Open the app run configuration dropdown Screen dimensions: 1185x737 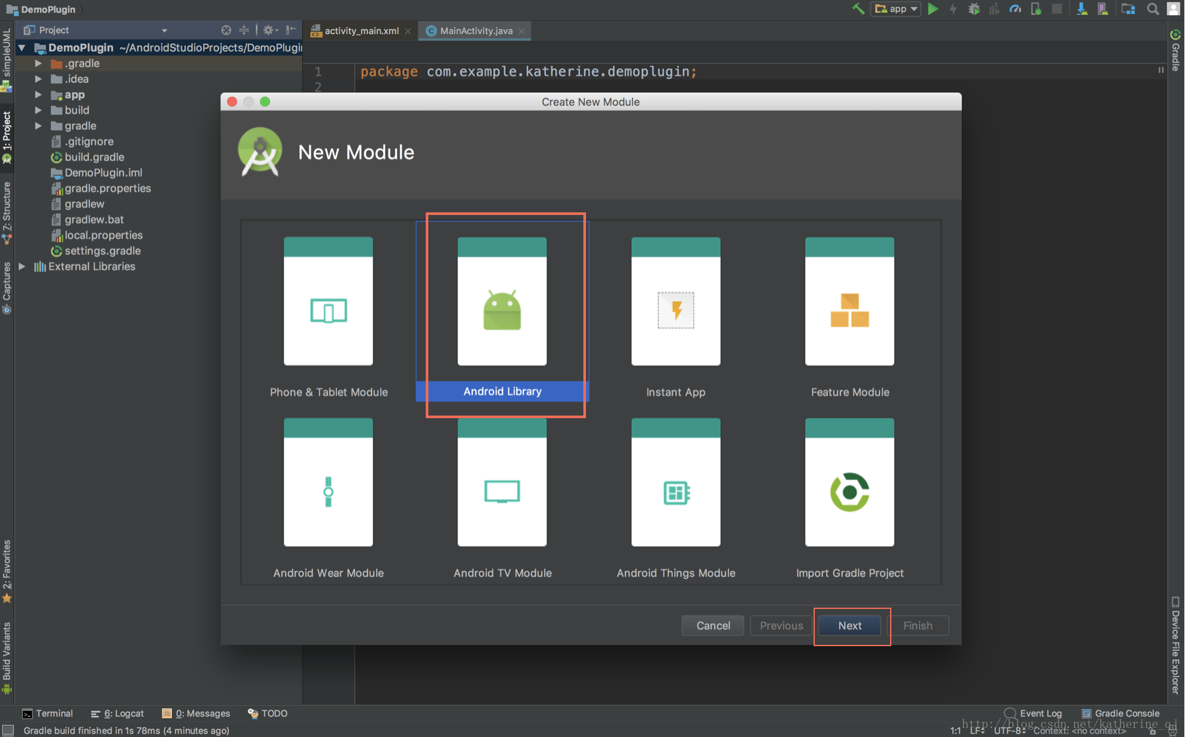[896, 9]
